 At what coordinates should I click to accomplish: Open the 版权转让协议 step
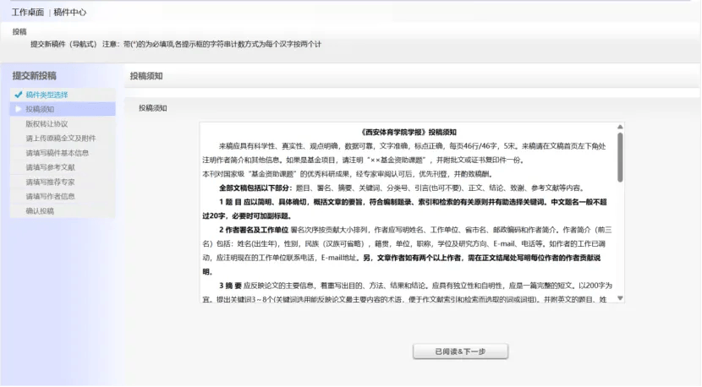[x=47, y=123]
